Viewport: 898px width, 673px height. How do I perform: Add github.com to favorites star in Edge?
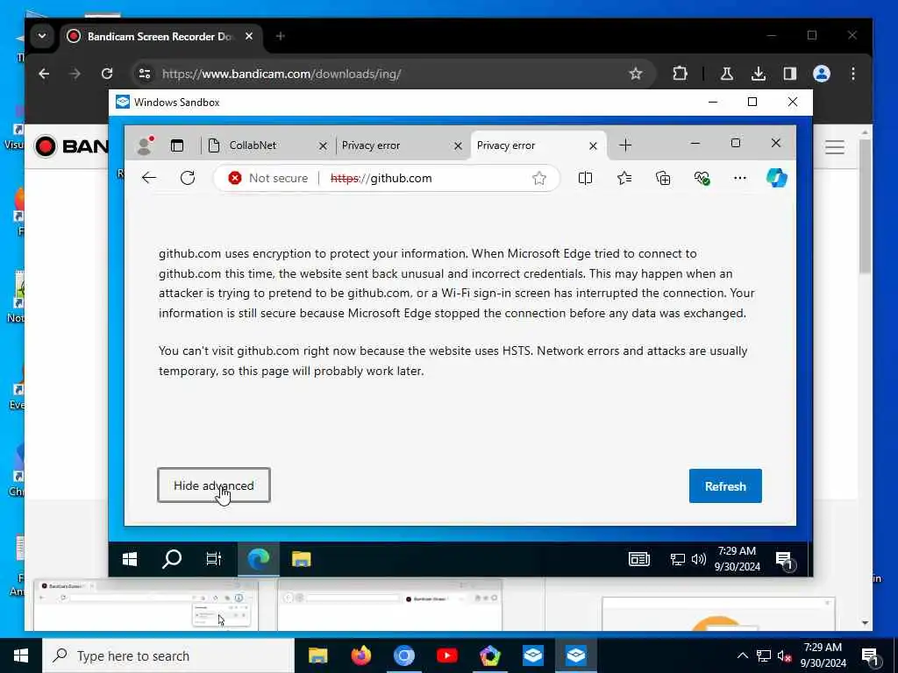tap(539, 178)
